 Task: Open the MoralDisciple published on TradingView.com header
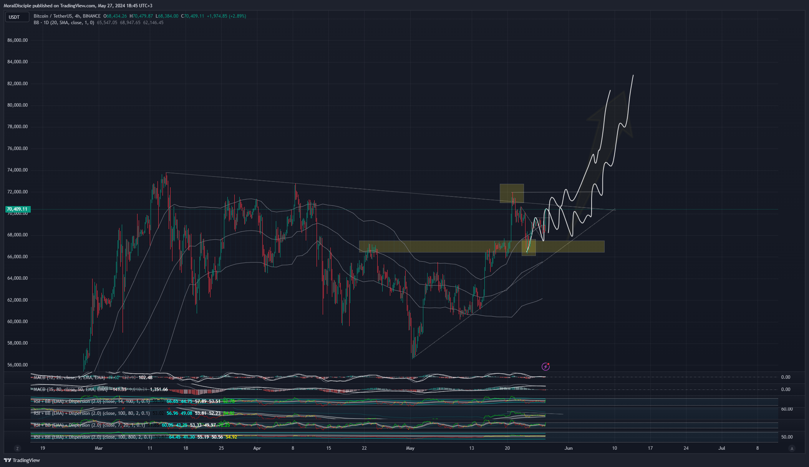78,6
